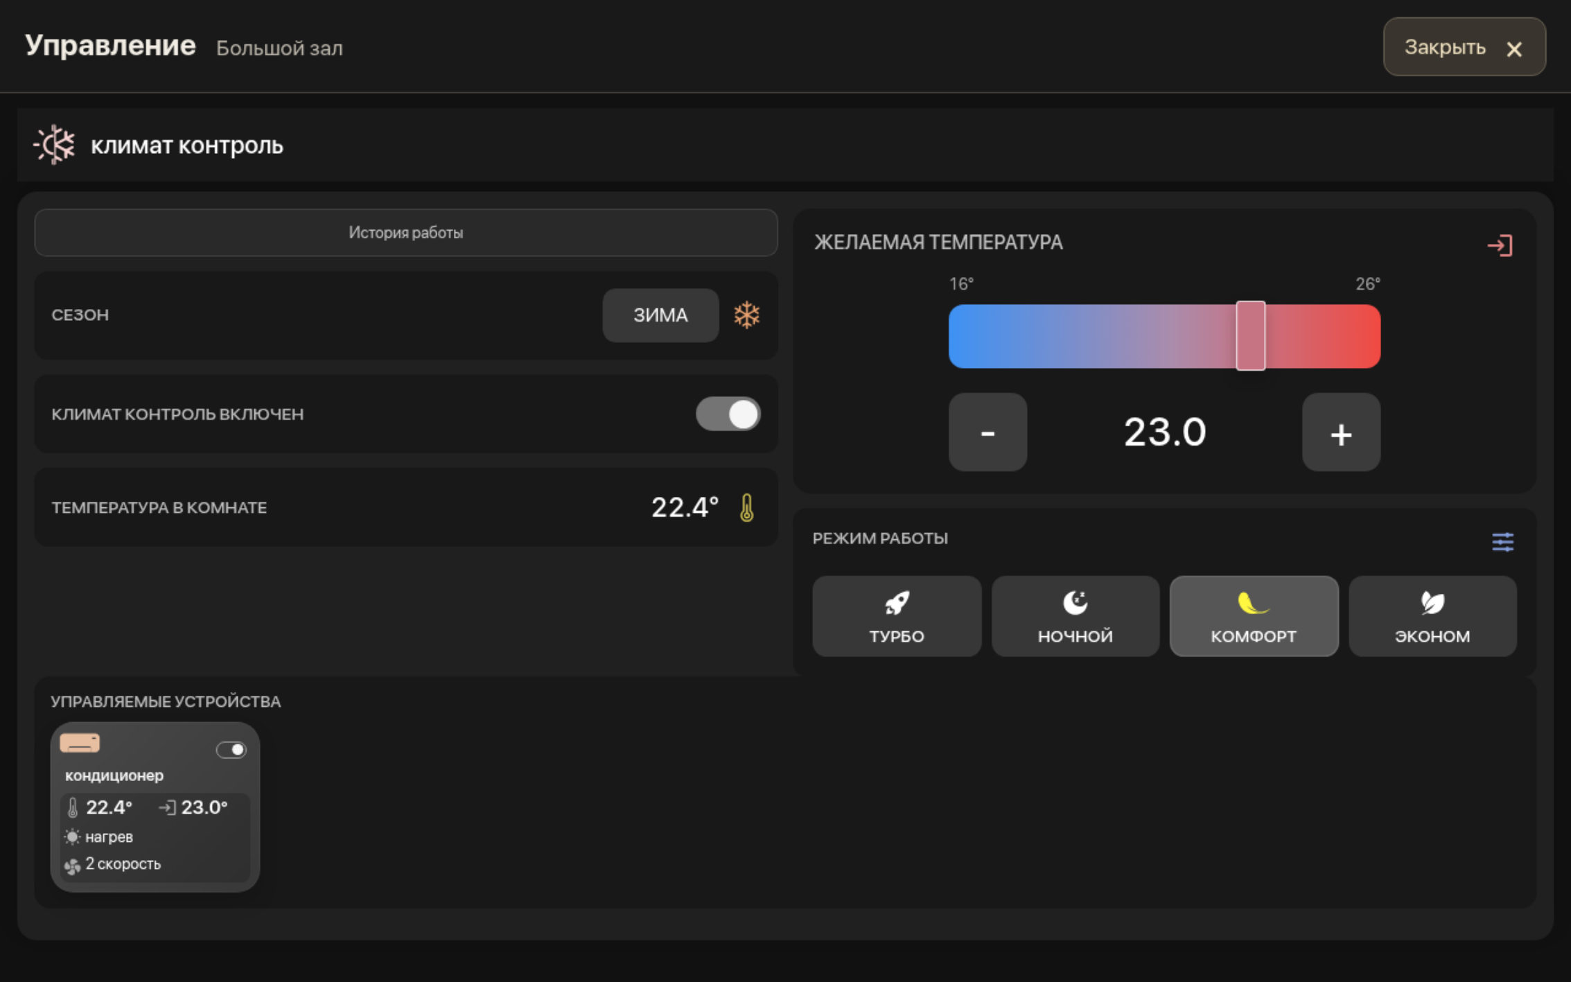Click the 23.0 desired temperature value
Viewport: 1571px width, 982px height.
tap(1165, 432)
